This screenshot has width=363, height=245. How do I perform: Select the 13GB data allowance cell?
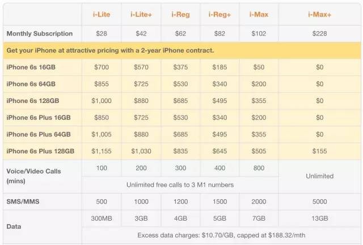pyautogui.click(x=319, y=218)
